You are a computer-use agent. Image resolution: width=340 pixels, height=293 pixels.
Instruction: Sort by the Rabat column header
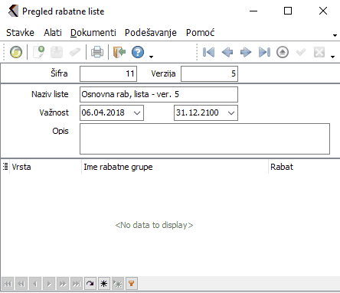coord(304,167)
